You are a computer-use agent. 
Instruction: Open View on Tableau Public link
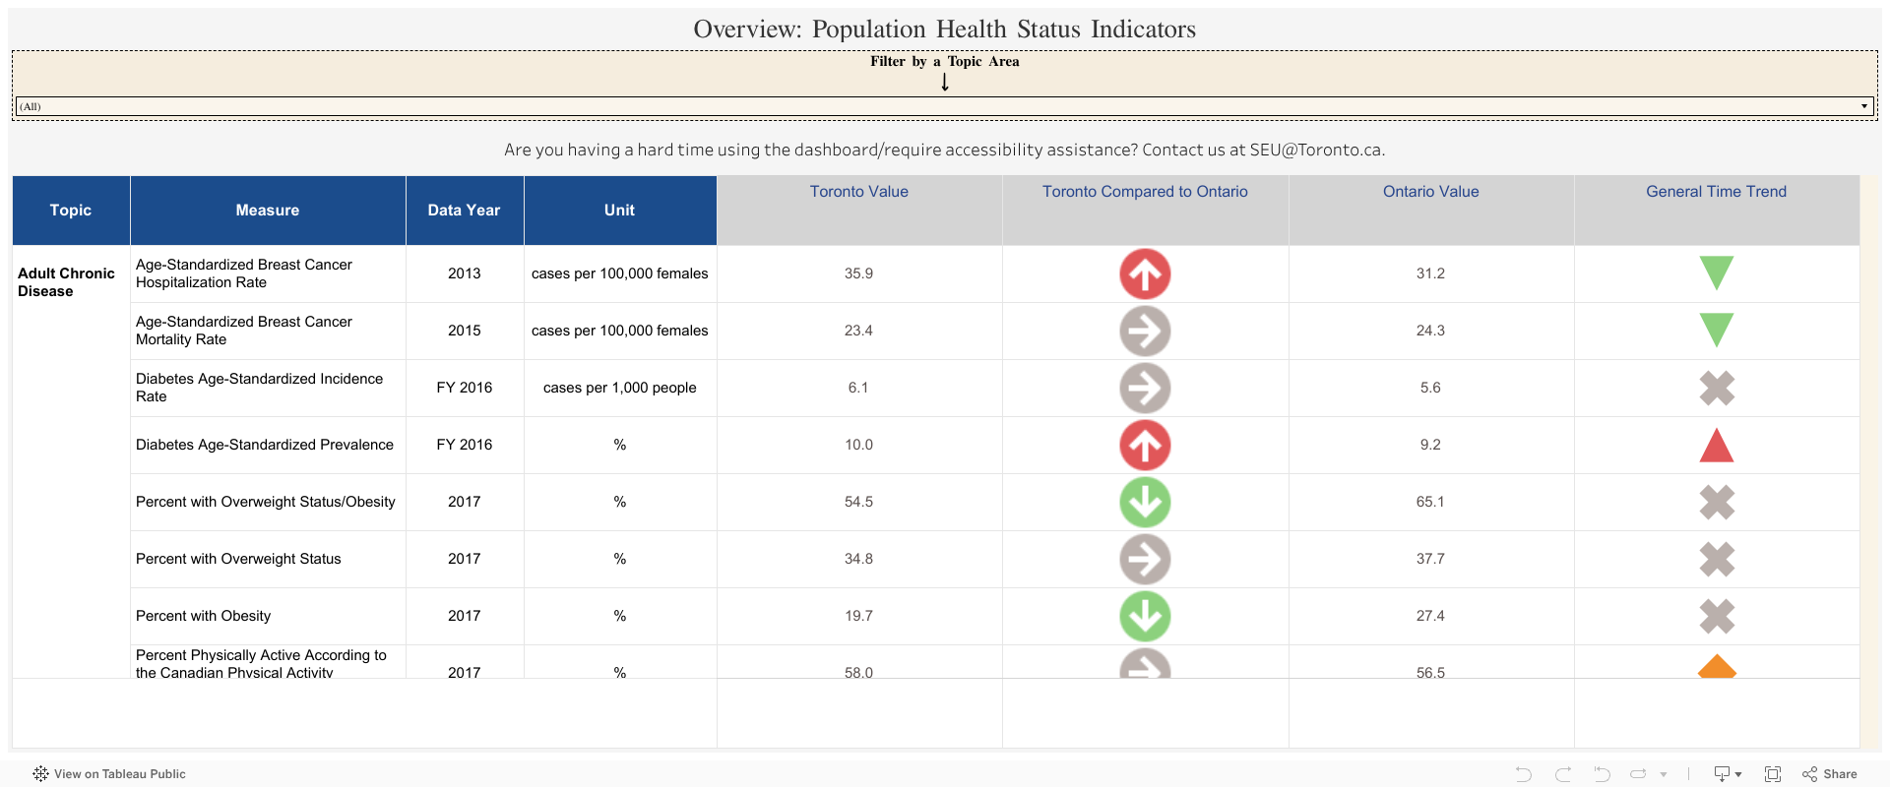click(109, 774)
